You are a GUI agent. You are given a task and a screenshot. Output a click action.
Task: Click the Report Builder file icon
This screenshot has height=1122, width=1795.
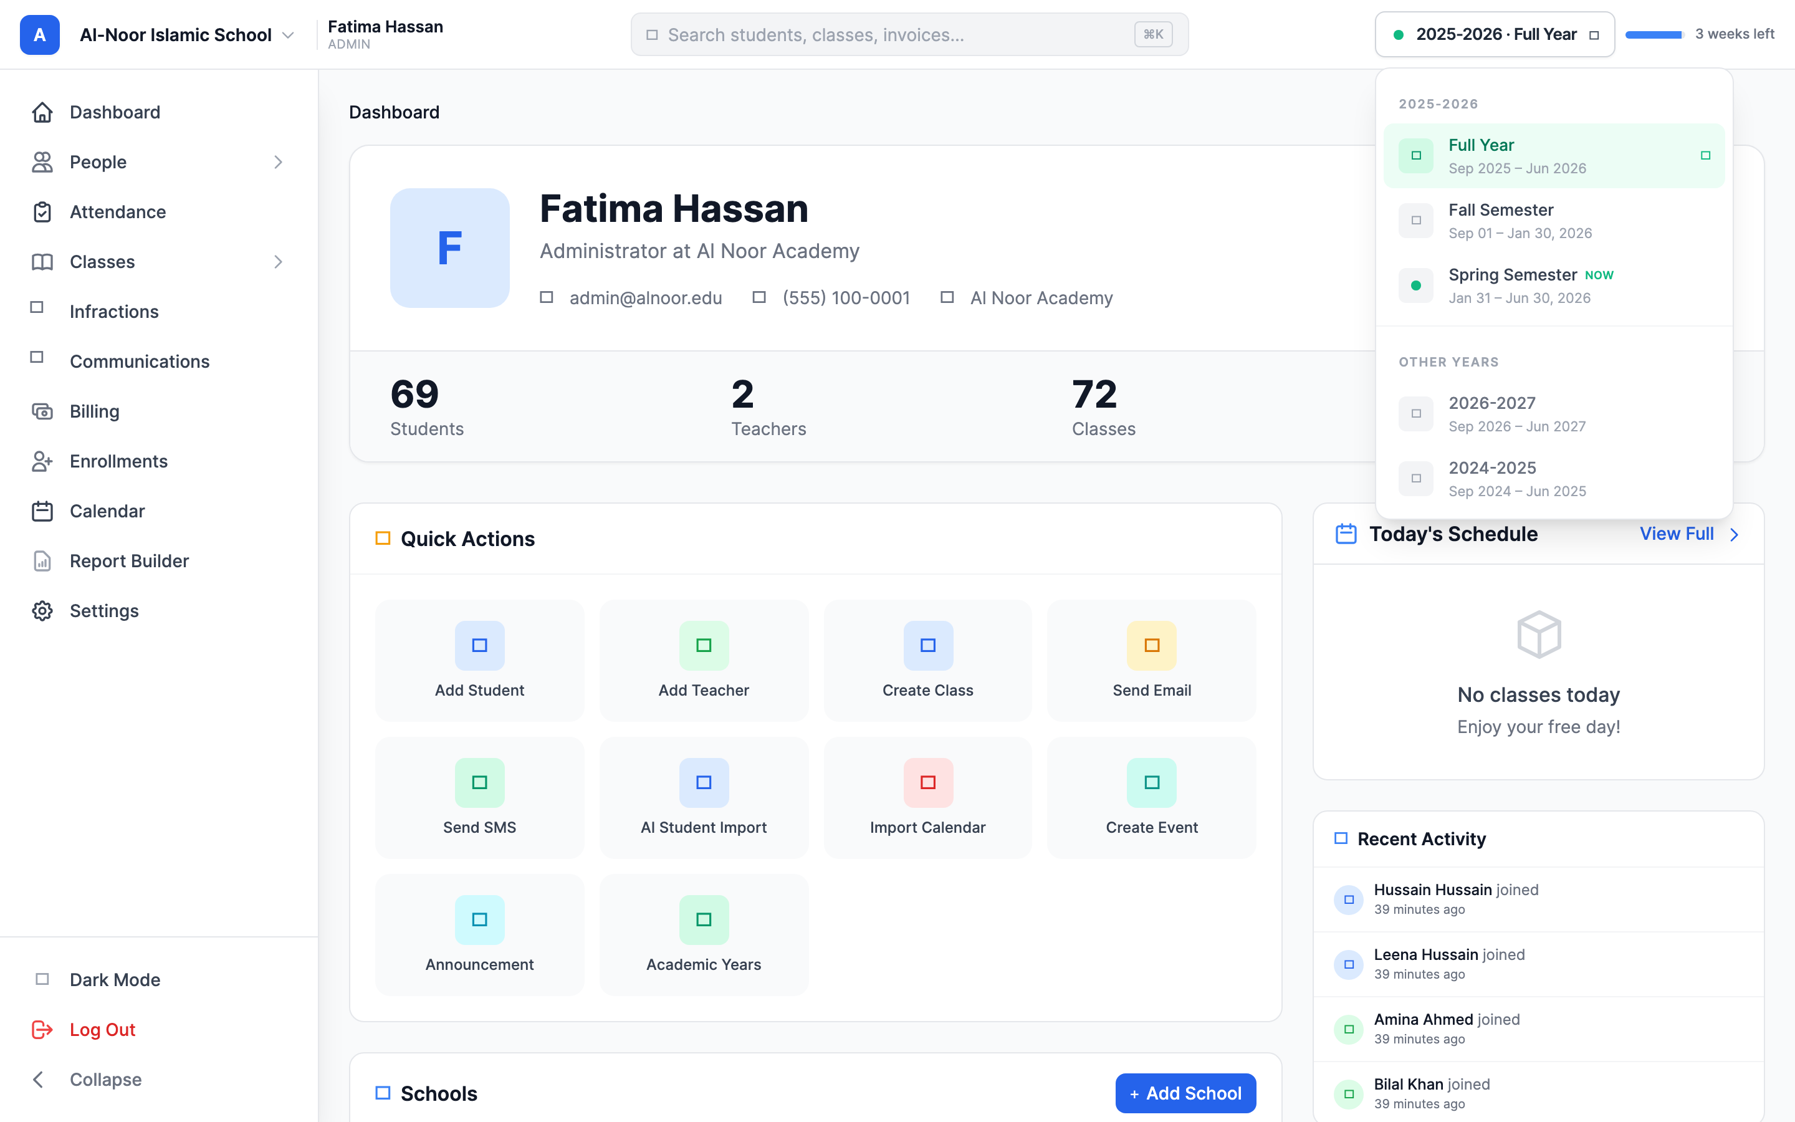(42, 561)
